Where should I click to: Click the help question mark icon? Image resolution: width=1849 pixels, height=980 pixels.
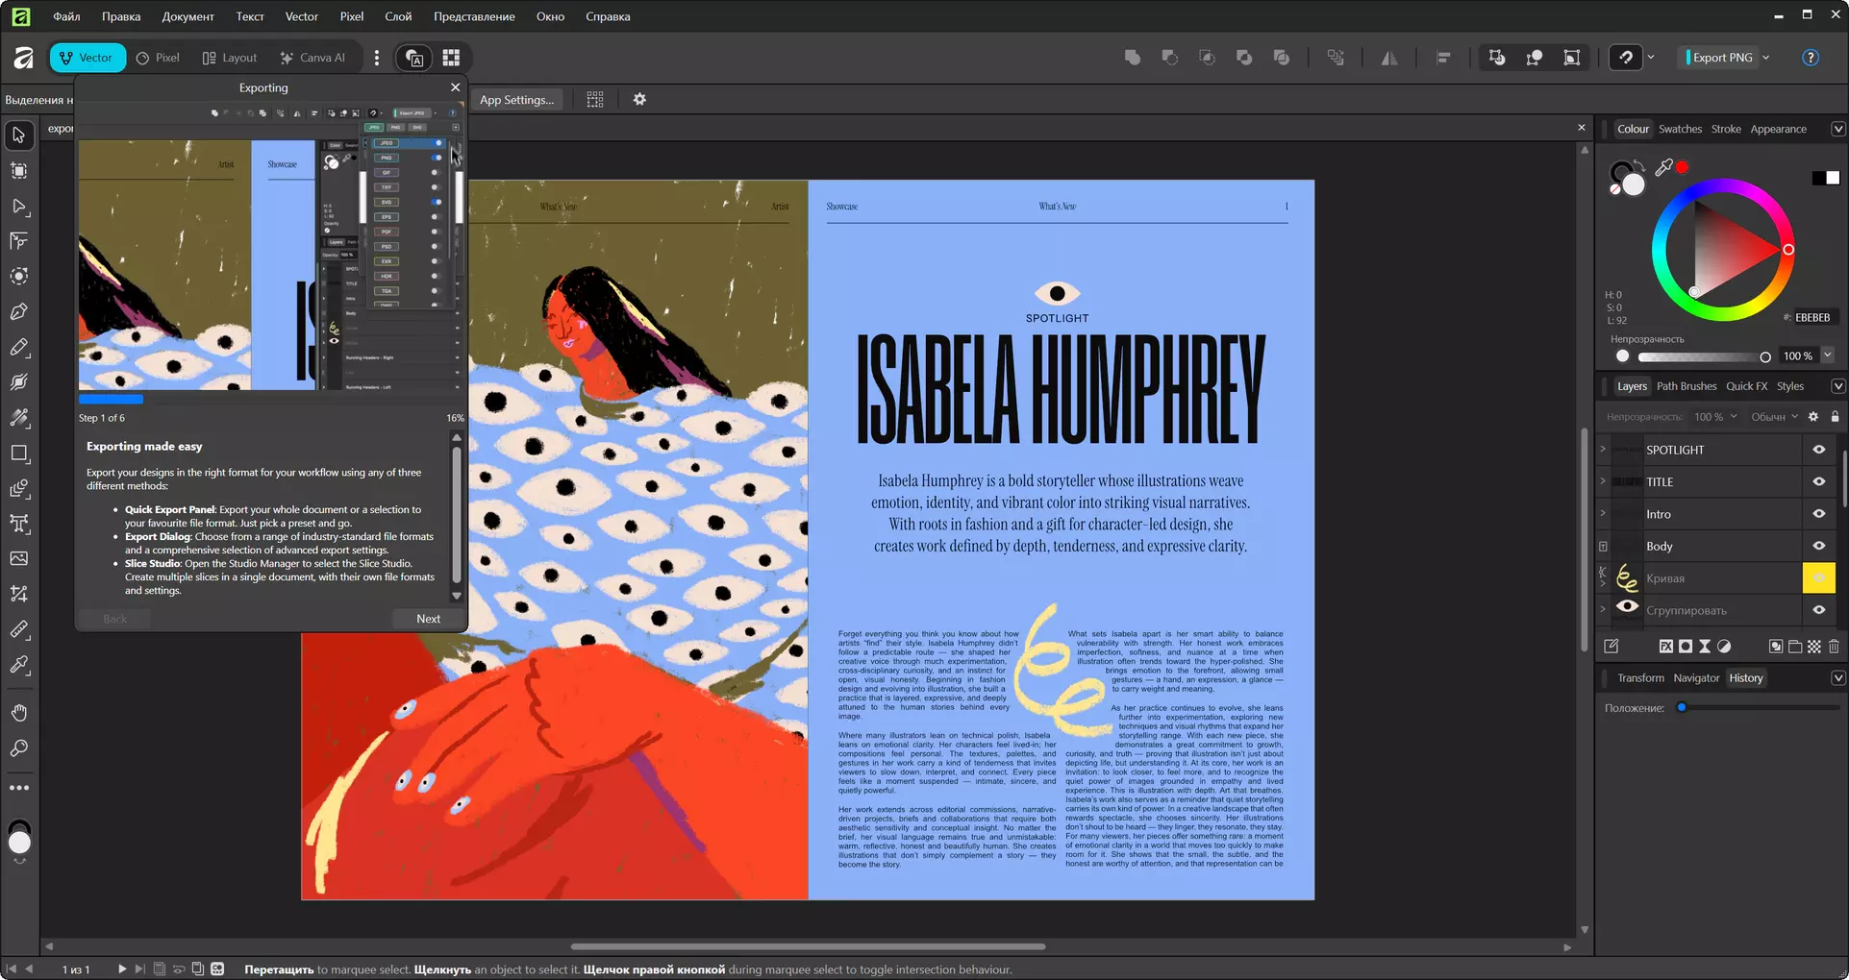[x=1811, y=58]
